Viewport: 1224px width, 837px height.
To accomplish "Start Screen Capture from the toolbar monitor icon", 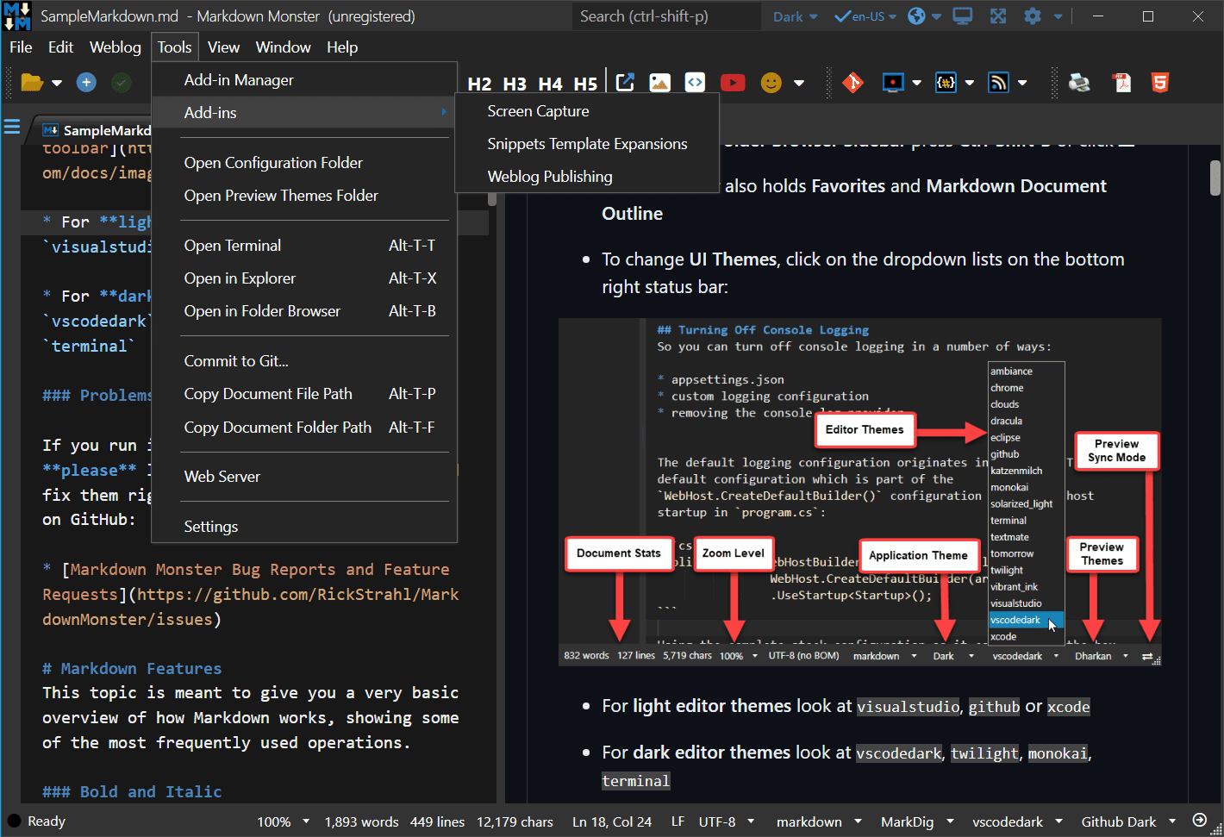I will (x=893, y=83).
